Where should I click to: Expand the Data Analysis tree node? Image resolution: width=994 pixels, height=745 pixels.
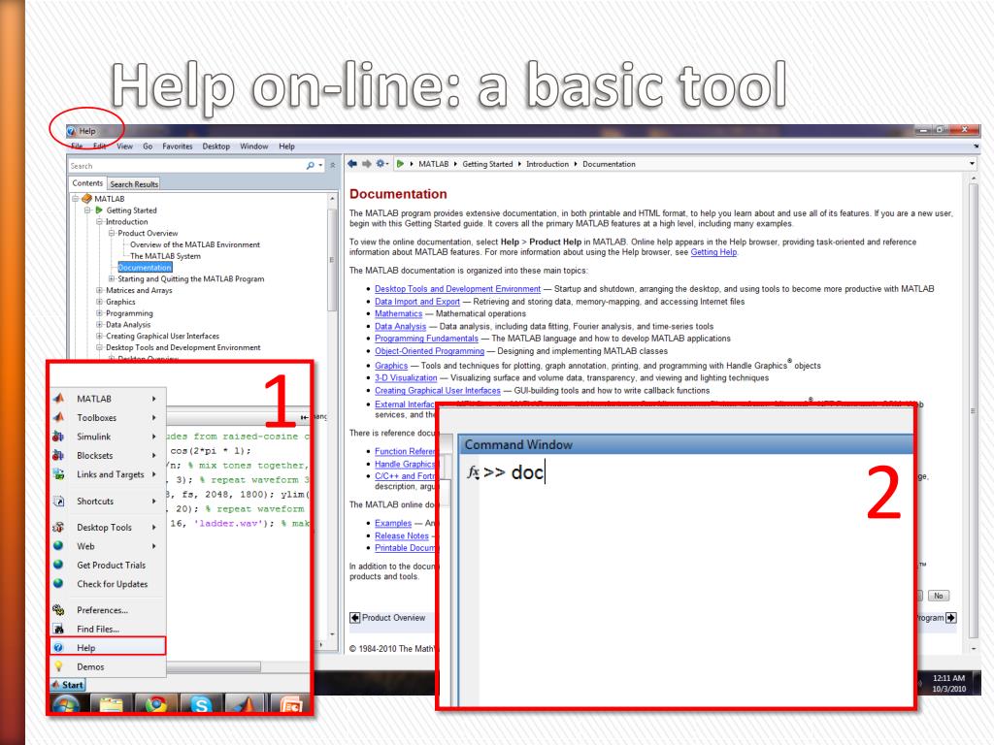(x=100, y=324)
